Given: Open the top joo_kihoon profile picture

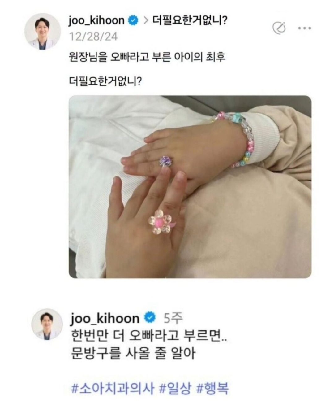Looking at the screenshot, I should 42,32.
